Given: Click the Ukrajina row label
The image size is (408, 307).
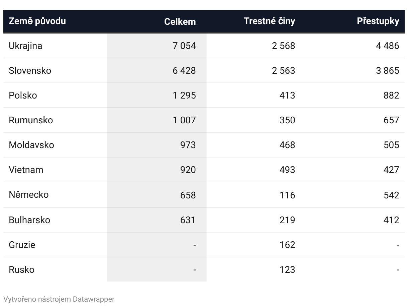Looking at the screenshot, I should [25, 46].
